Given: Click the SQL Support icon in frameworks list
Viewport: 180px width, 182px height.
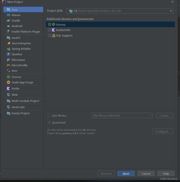Looking at the screenshot, I should coord(53,35).
